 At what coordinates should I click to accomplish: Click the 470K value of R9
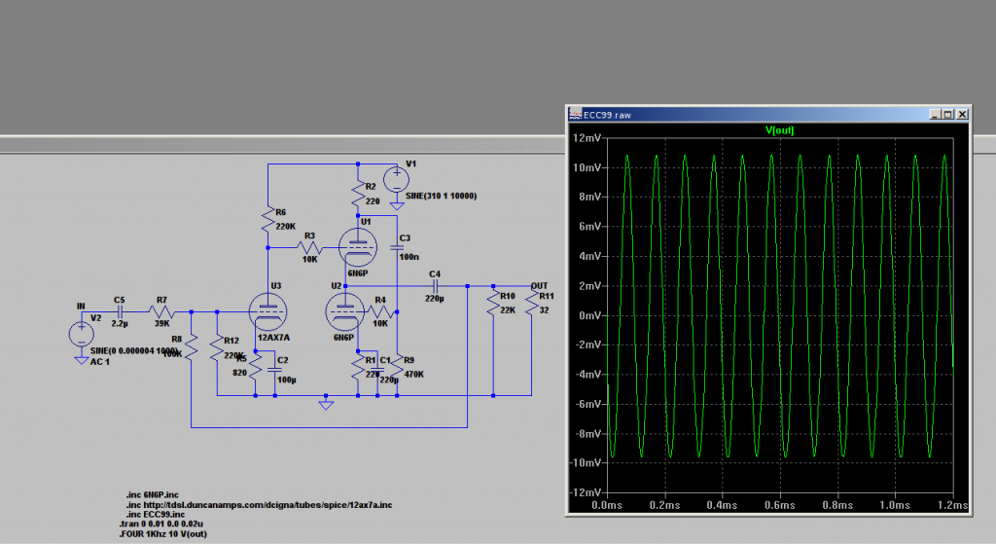(414, 375)
